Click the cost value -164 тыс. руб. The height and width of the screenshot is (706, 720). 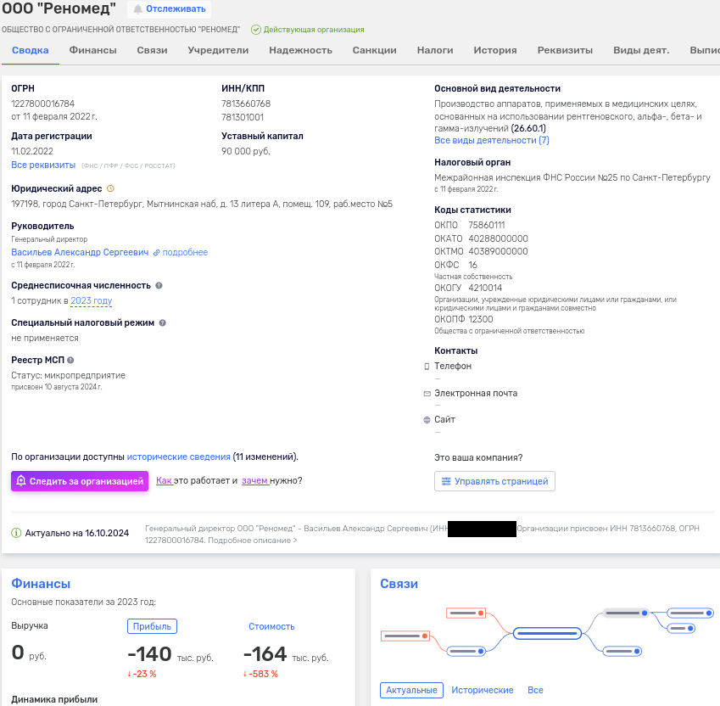point(286,654)
